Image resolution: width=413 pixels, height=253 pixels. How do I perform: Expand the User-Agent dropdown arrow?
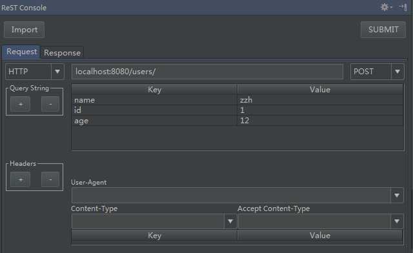[397, 196]
